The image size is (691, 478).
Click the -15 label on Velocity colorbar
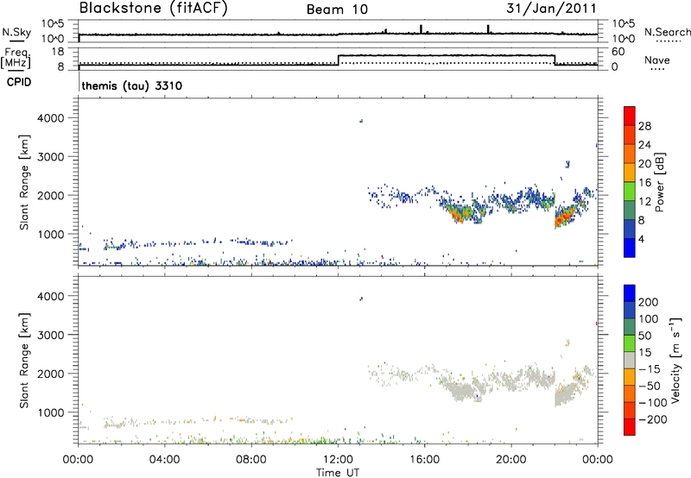(x=650, y=368)
